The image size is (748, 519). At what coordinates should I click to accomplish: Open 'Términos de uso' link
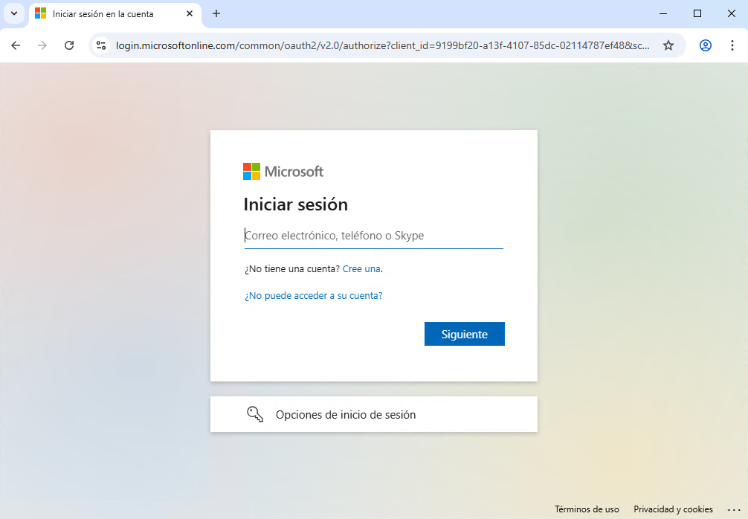(587, 509)
